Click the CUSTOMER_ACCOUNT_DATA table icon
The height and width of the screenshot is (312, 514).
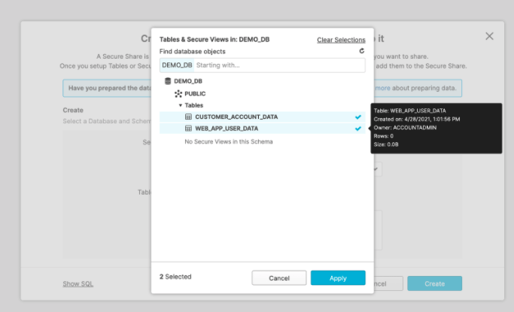188,117
